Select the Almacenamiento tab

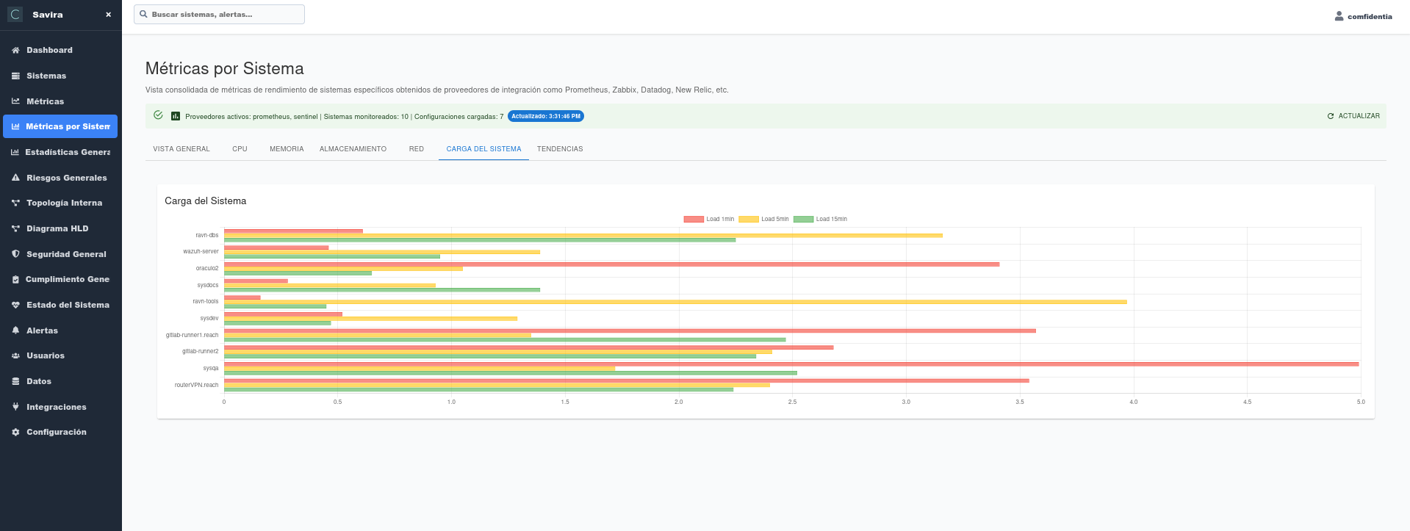[x=353, y=149]
